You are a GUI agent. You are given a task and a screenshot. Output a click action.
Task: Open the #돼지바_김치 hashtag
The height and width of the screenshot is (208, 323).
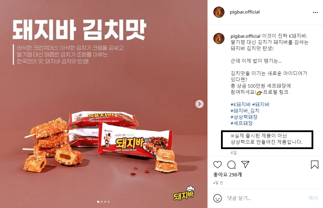click(x=245, y=111)
